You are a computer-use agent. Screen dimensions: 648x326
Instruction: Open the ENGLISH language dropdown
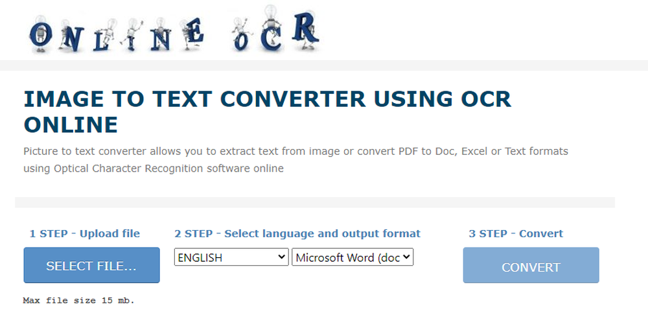tap(231, 257)
